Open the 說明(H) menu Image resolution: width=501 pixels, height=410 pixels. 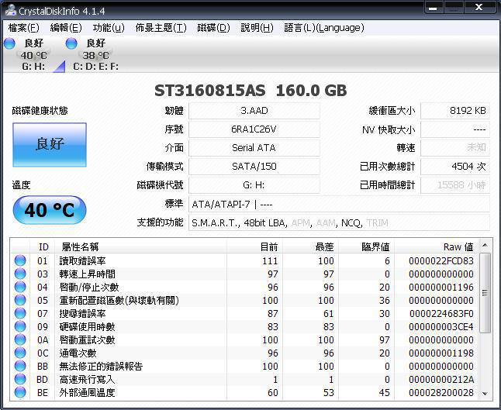pyautogui.click(x=257, y=28)
